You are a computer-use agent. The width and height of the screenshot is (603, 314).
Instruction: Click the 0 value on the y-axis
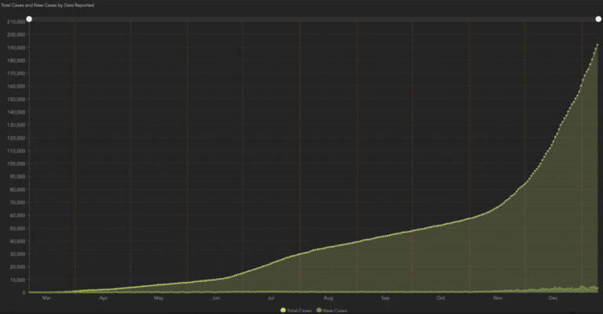click(x=24, y=293)
